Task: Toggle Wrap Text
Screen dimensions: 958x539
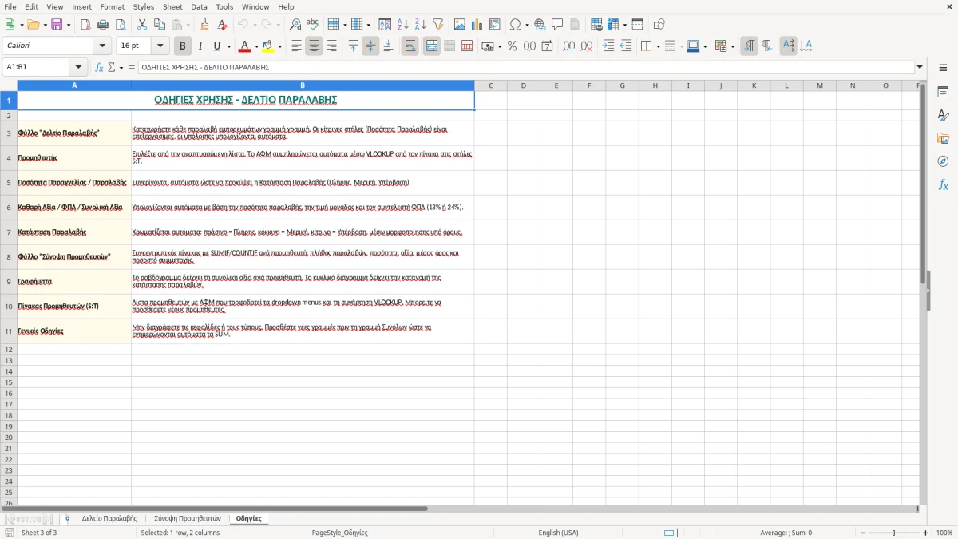Action: click(x=410, y=46)
